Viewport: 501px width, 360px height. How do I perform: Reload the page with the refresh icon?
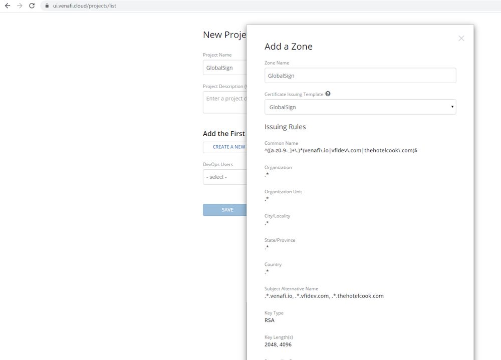pos(32,6)
